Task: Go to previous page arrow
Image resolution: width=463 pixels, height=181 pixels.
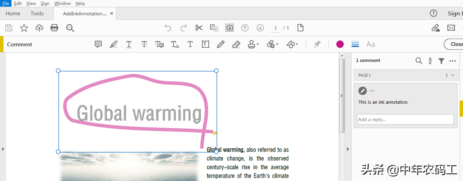Action: [x=245, y=28]
